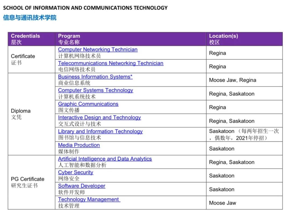290x217 pixels.
Task: Open the Library and Information Technology link
Action: pyautogui.click(x=100, y=131)
